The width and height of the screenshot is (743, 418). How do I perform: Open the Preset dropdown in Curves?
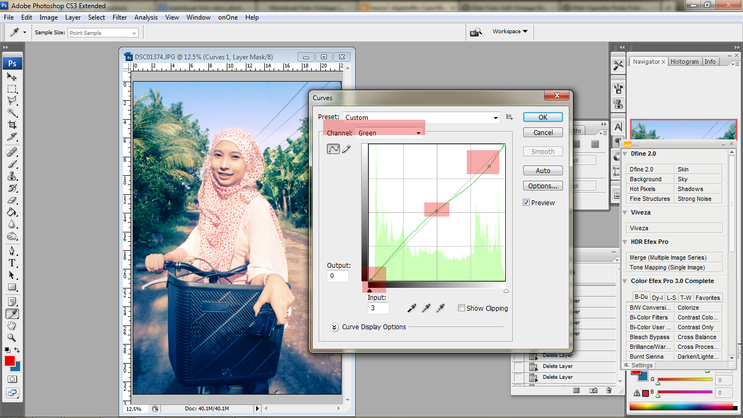421,117
